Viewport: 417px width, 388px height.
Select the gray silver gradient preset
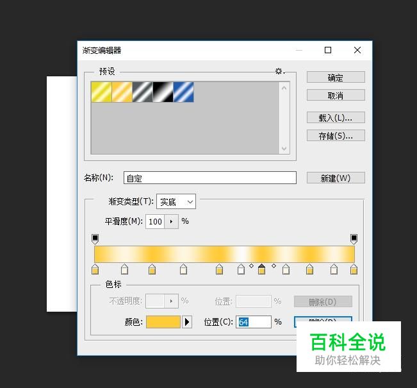(143, 92)
